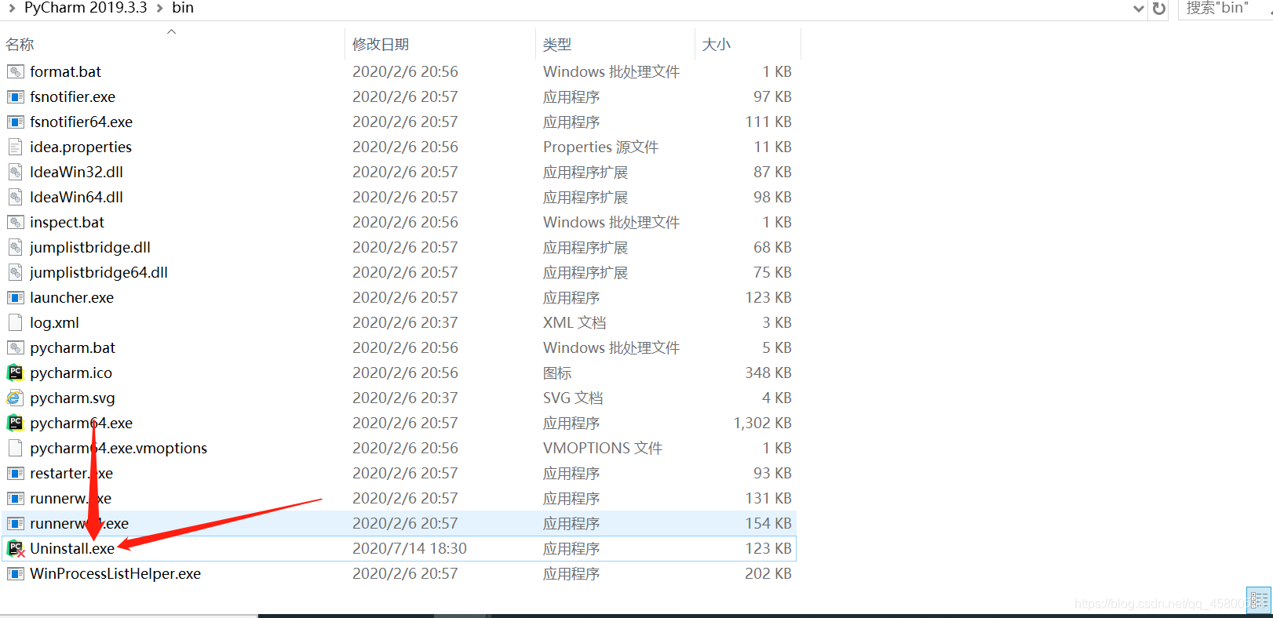The height and width of the screenshot is (618, 1273).
Task: Select the file name idea.properties
Action: (81, 147)
